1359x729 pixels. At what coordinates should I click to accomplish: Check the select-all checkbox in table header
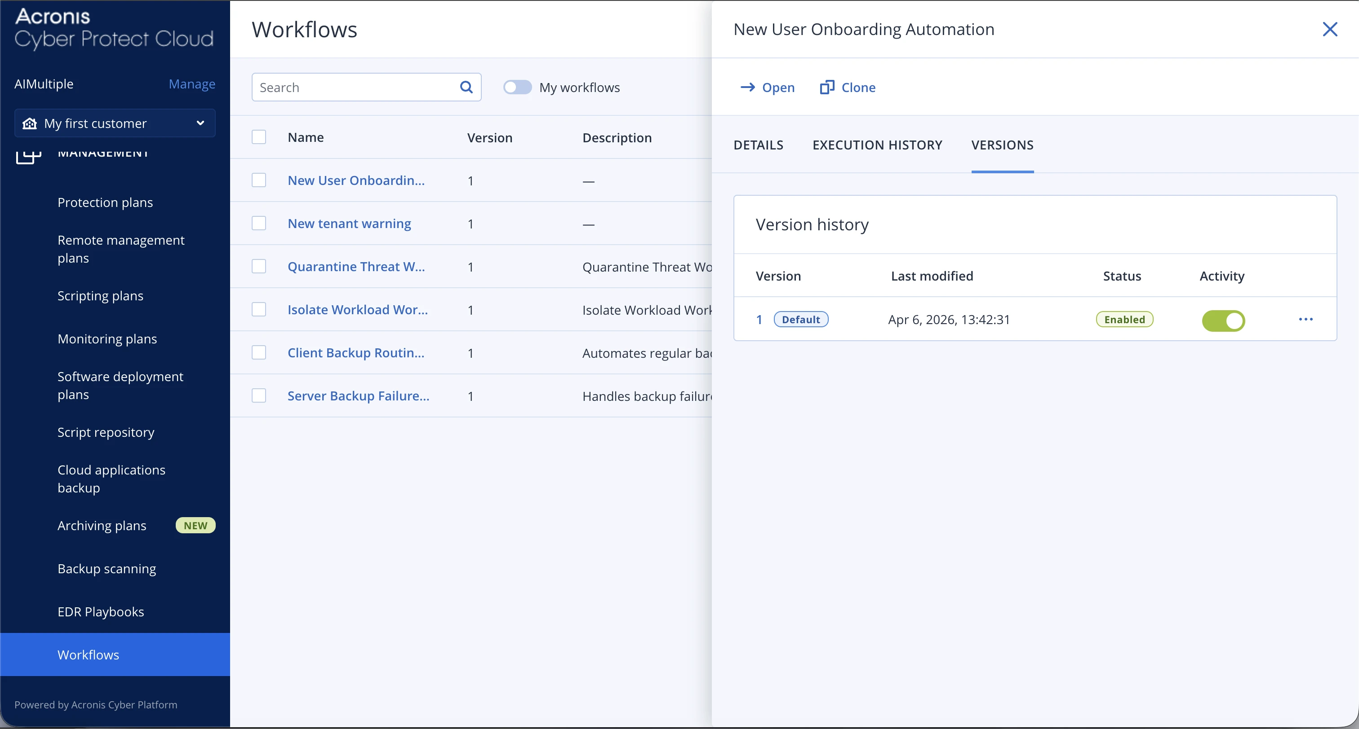tap(258, 137)
